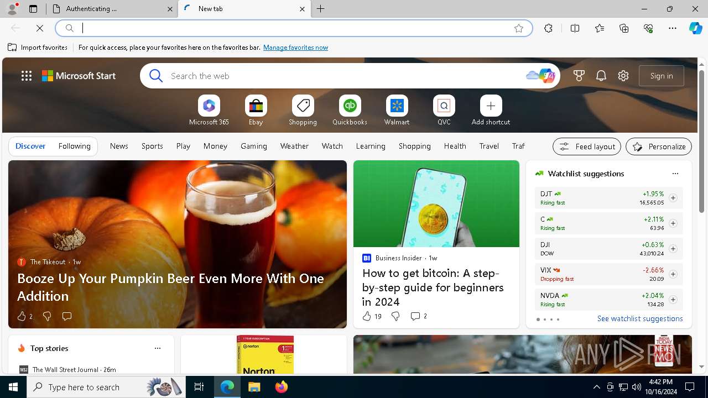Go to the Travel category
Screen dimensions: 708x398
point(489,146)
